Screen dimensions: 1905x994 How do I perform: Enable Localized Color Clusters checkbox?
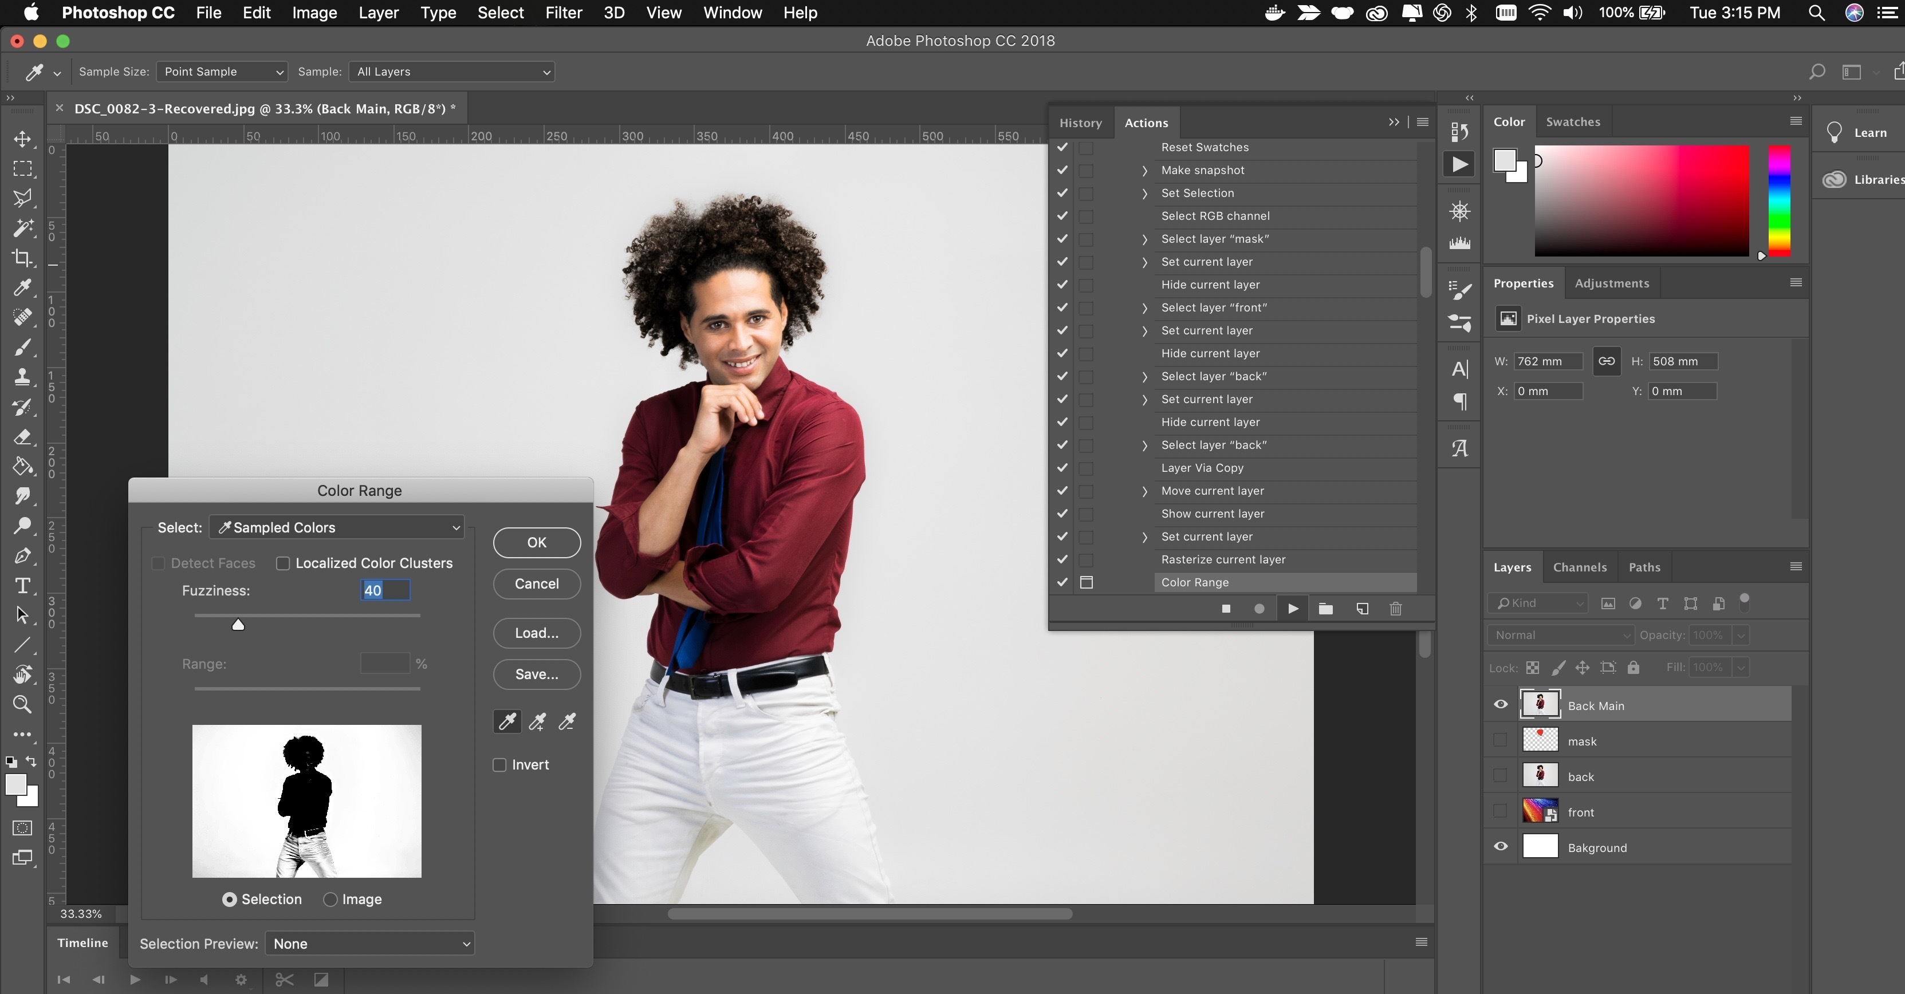coord(282,564)
